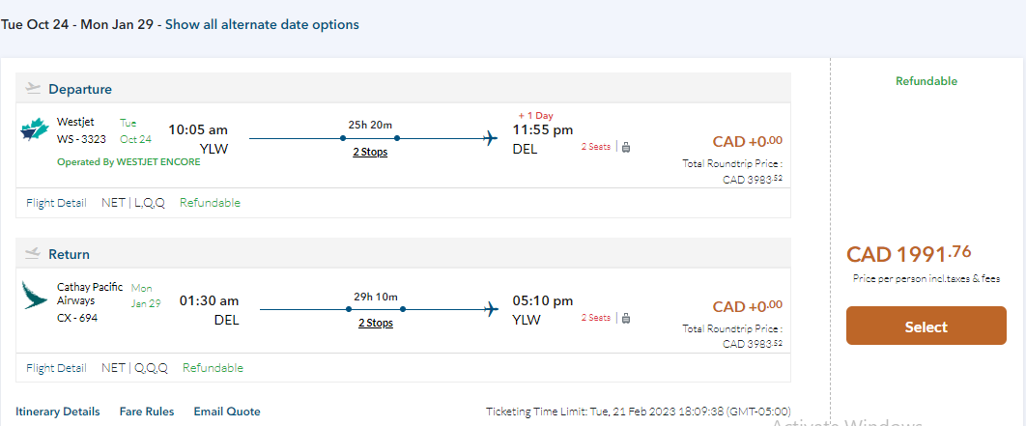
Task: Click the Return section plane icon
Action: 34,254
